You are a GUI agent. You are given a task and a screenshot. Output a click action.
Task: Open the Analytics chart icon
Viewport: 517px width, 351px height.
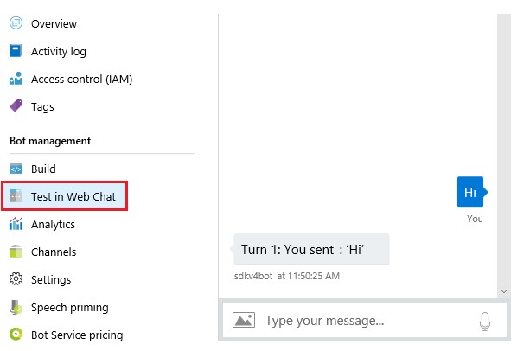(16, 224)
